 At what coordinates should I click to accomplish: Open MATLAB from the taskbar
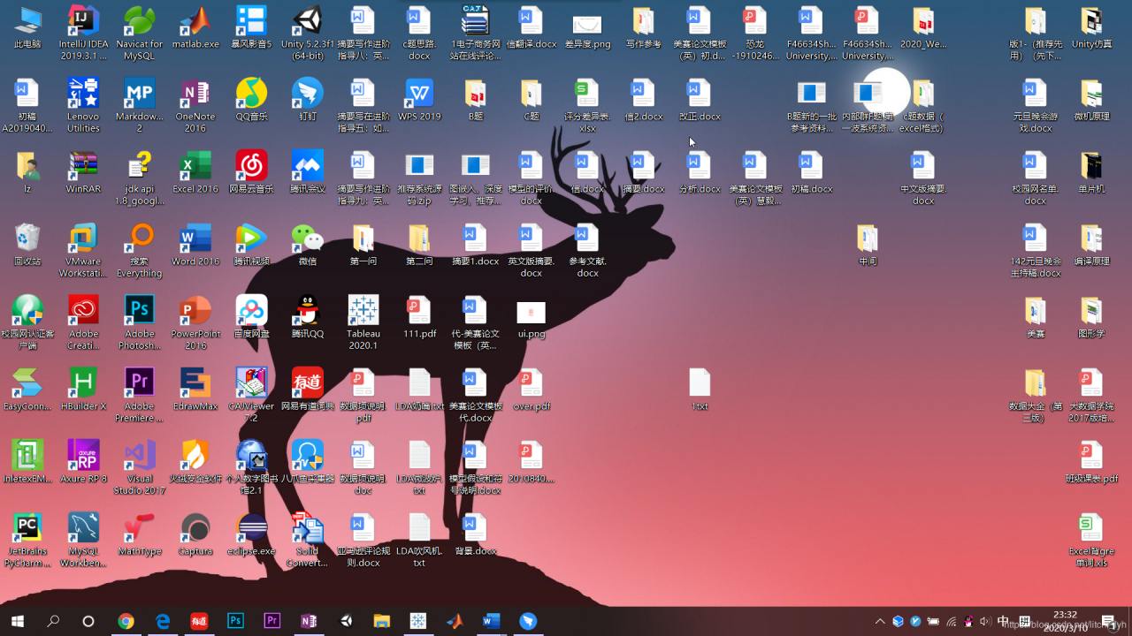click(x=455, y=621)
